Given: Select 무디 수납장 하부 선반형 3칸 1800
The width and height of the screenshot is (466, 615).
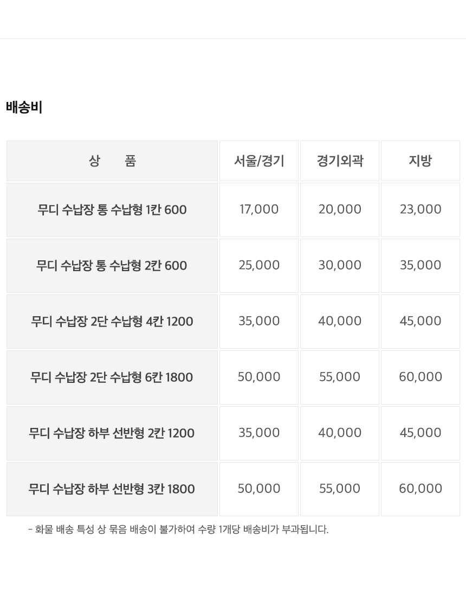Looking at the screenshot, I should [112, 489].
